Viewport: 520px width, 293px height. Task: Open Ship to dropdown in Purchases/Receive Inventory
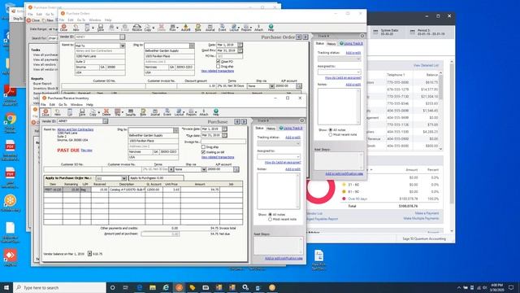(x=175, y=130)
